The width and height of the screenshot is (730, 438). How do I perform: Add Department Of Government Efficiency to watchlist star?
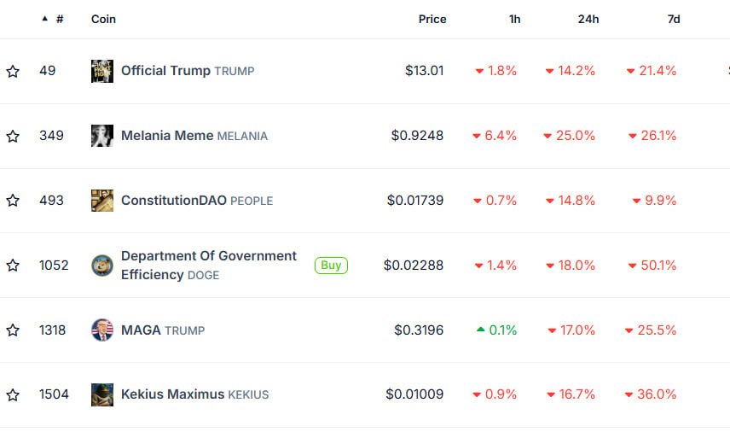[13, 266]
